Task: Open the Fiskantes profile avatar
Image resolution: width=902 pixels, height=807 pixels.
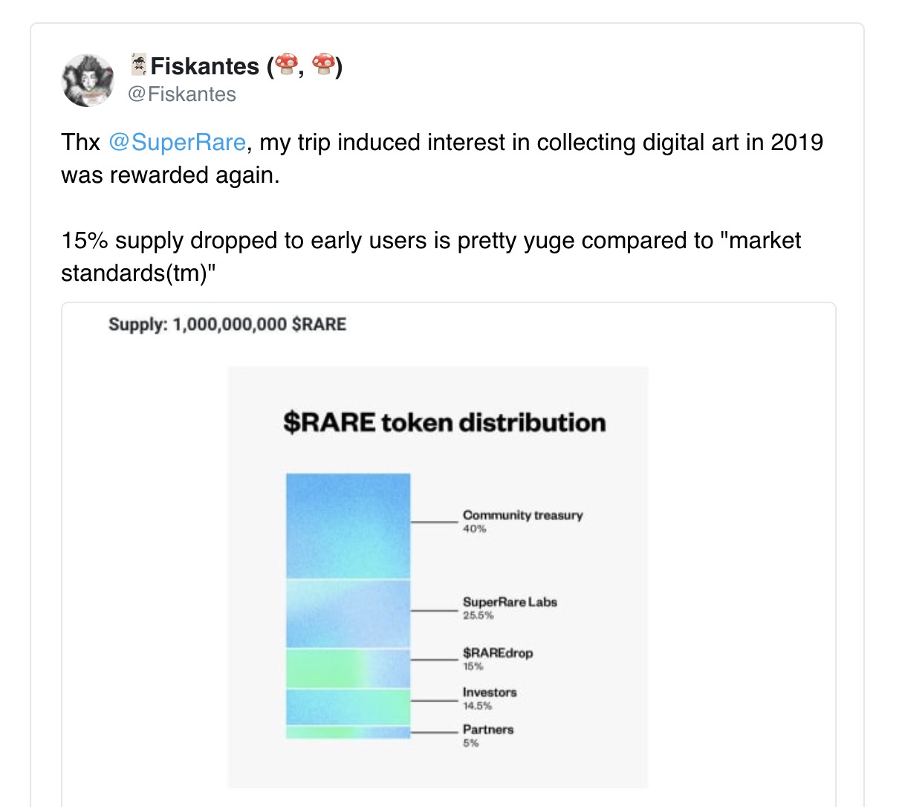Action: 88,80
